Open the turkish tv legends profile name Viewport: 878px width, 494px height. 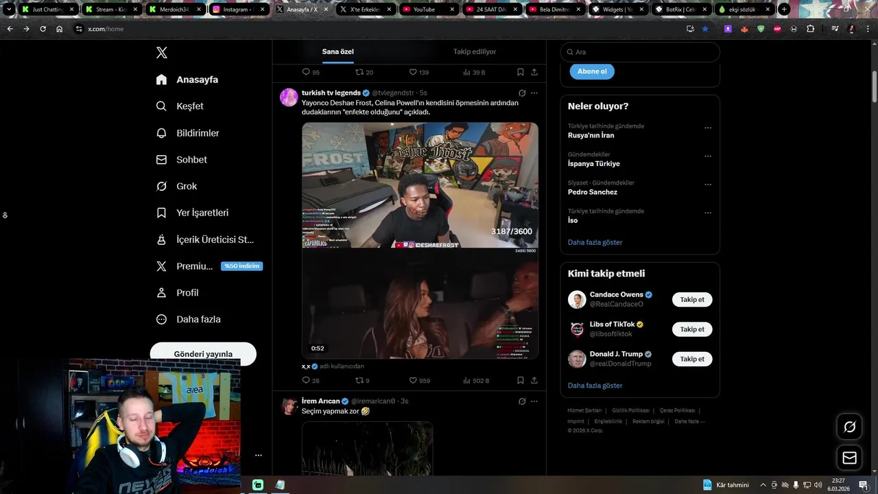[x=331, y=93]
